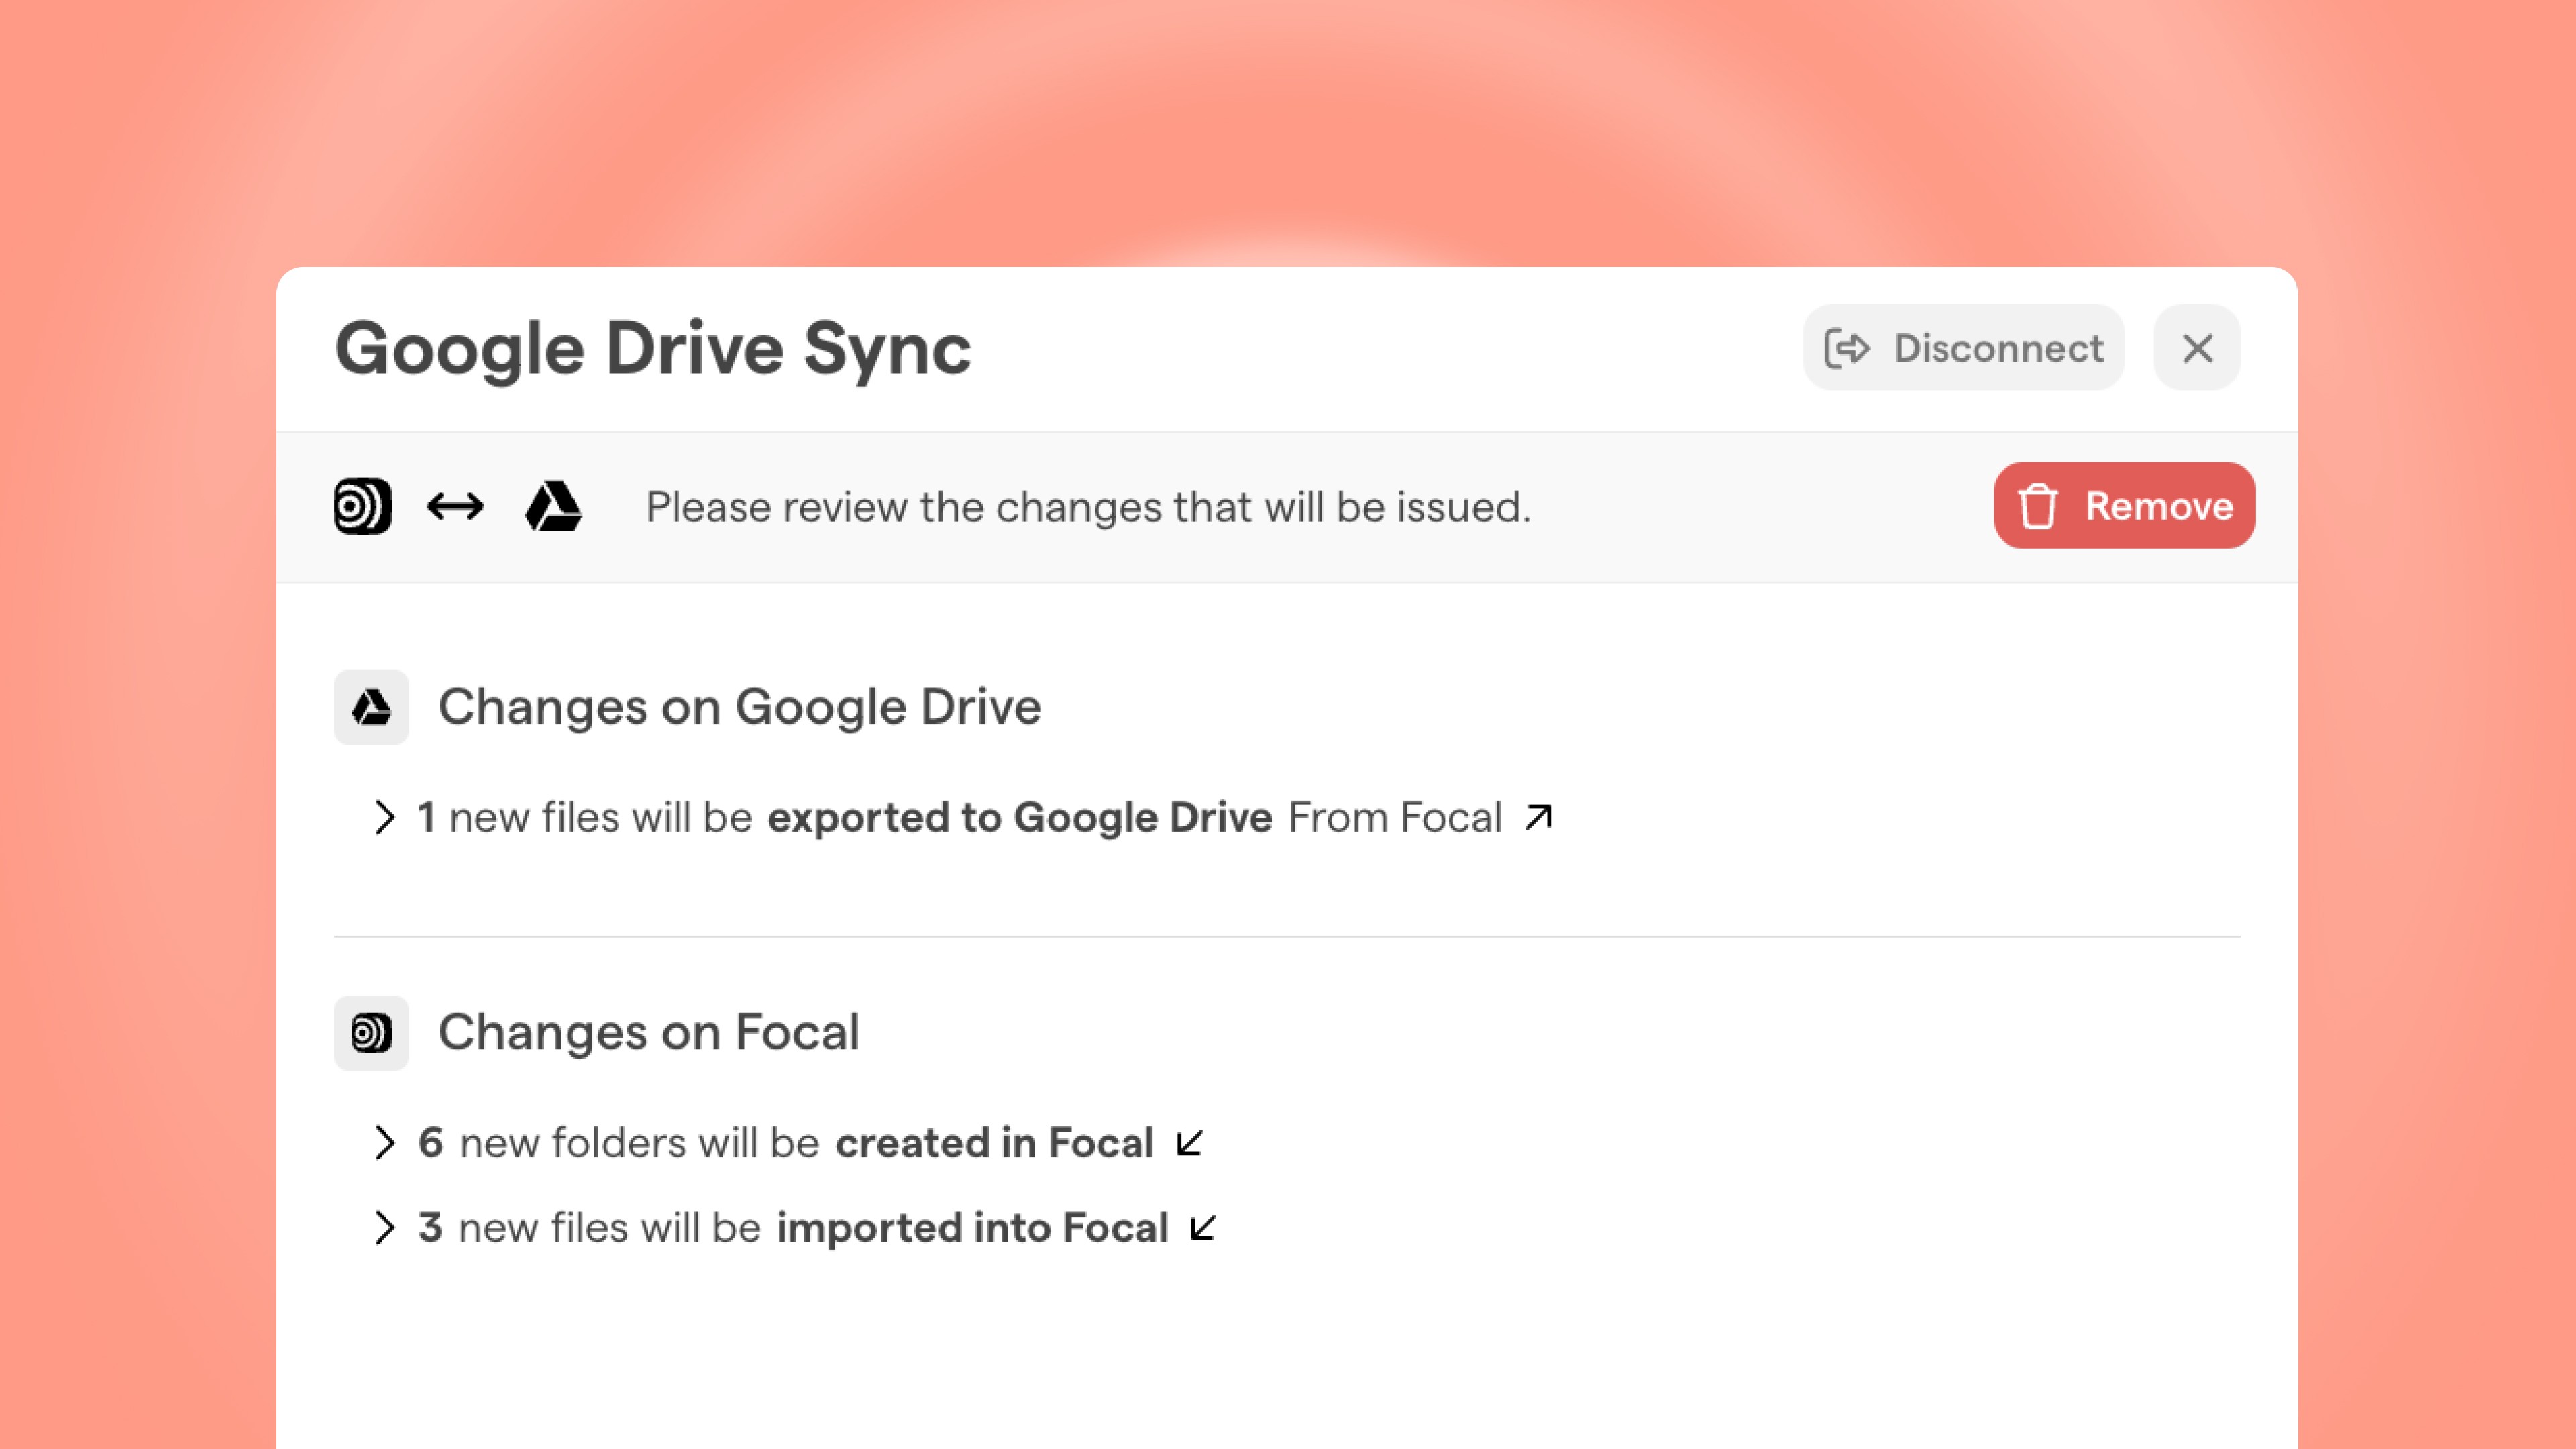This screenshot has height=1449, width=2576.
Task: Select exported to Google Drive text
Action: pos(1020,817)
